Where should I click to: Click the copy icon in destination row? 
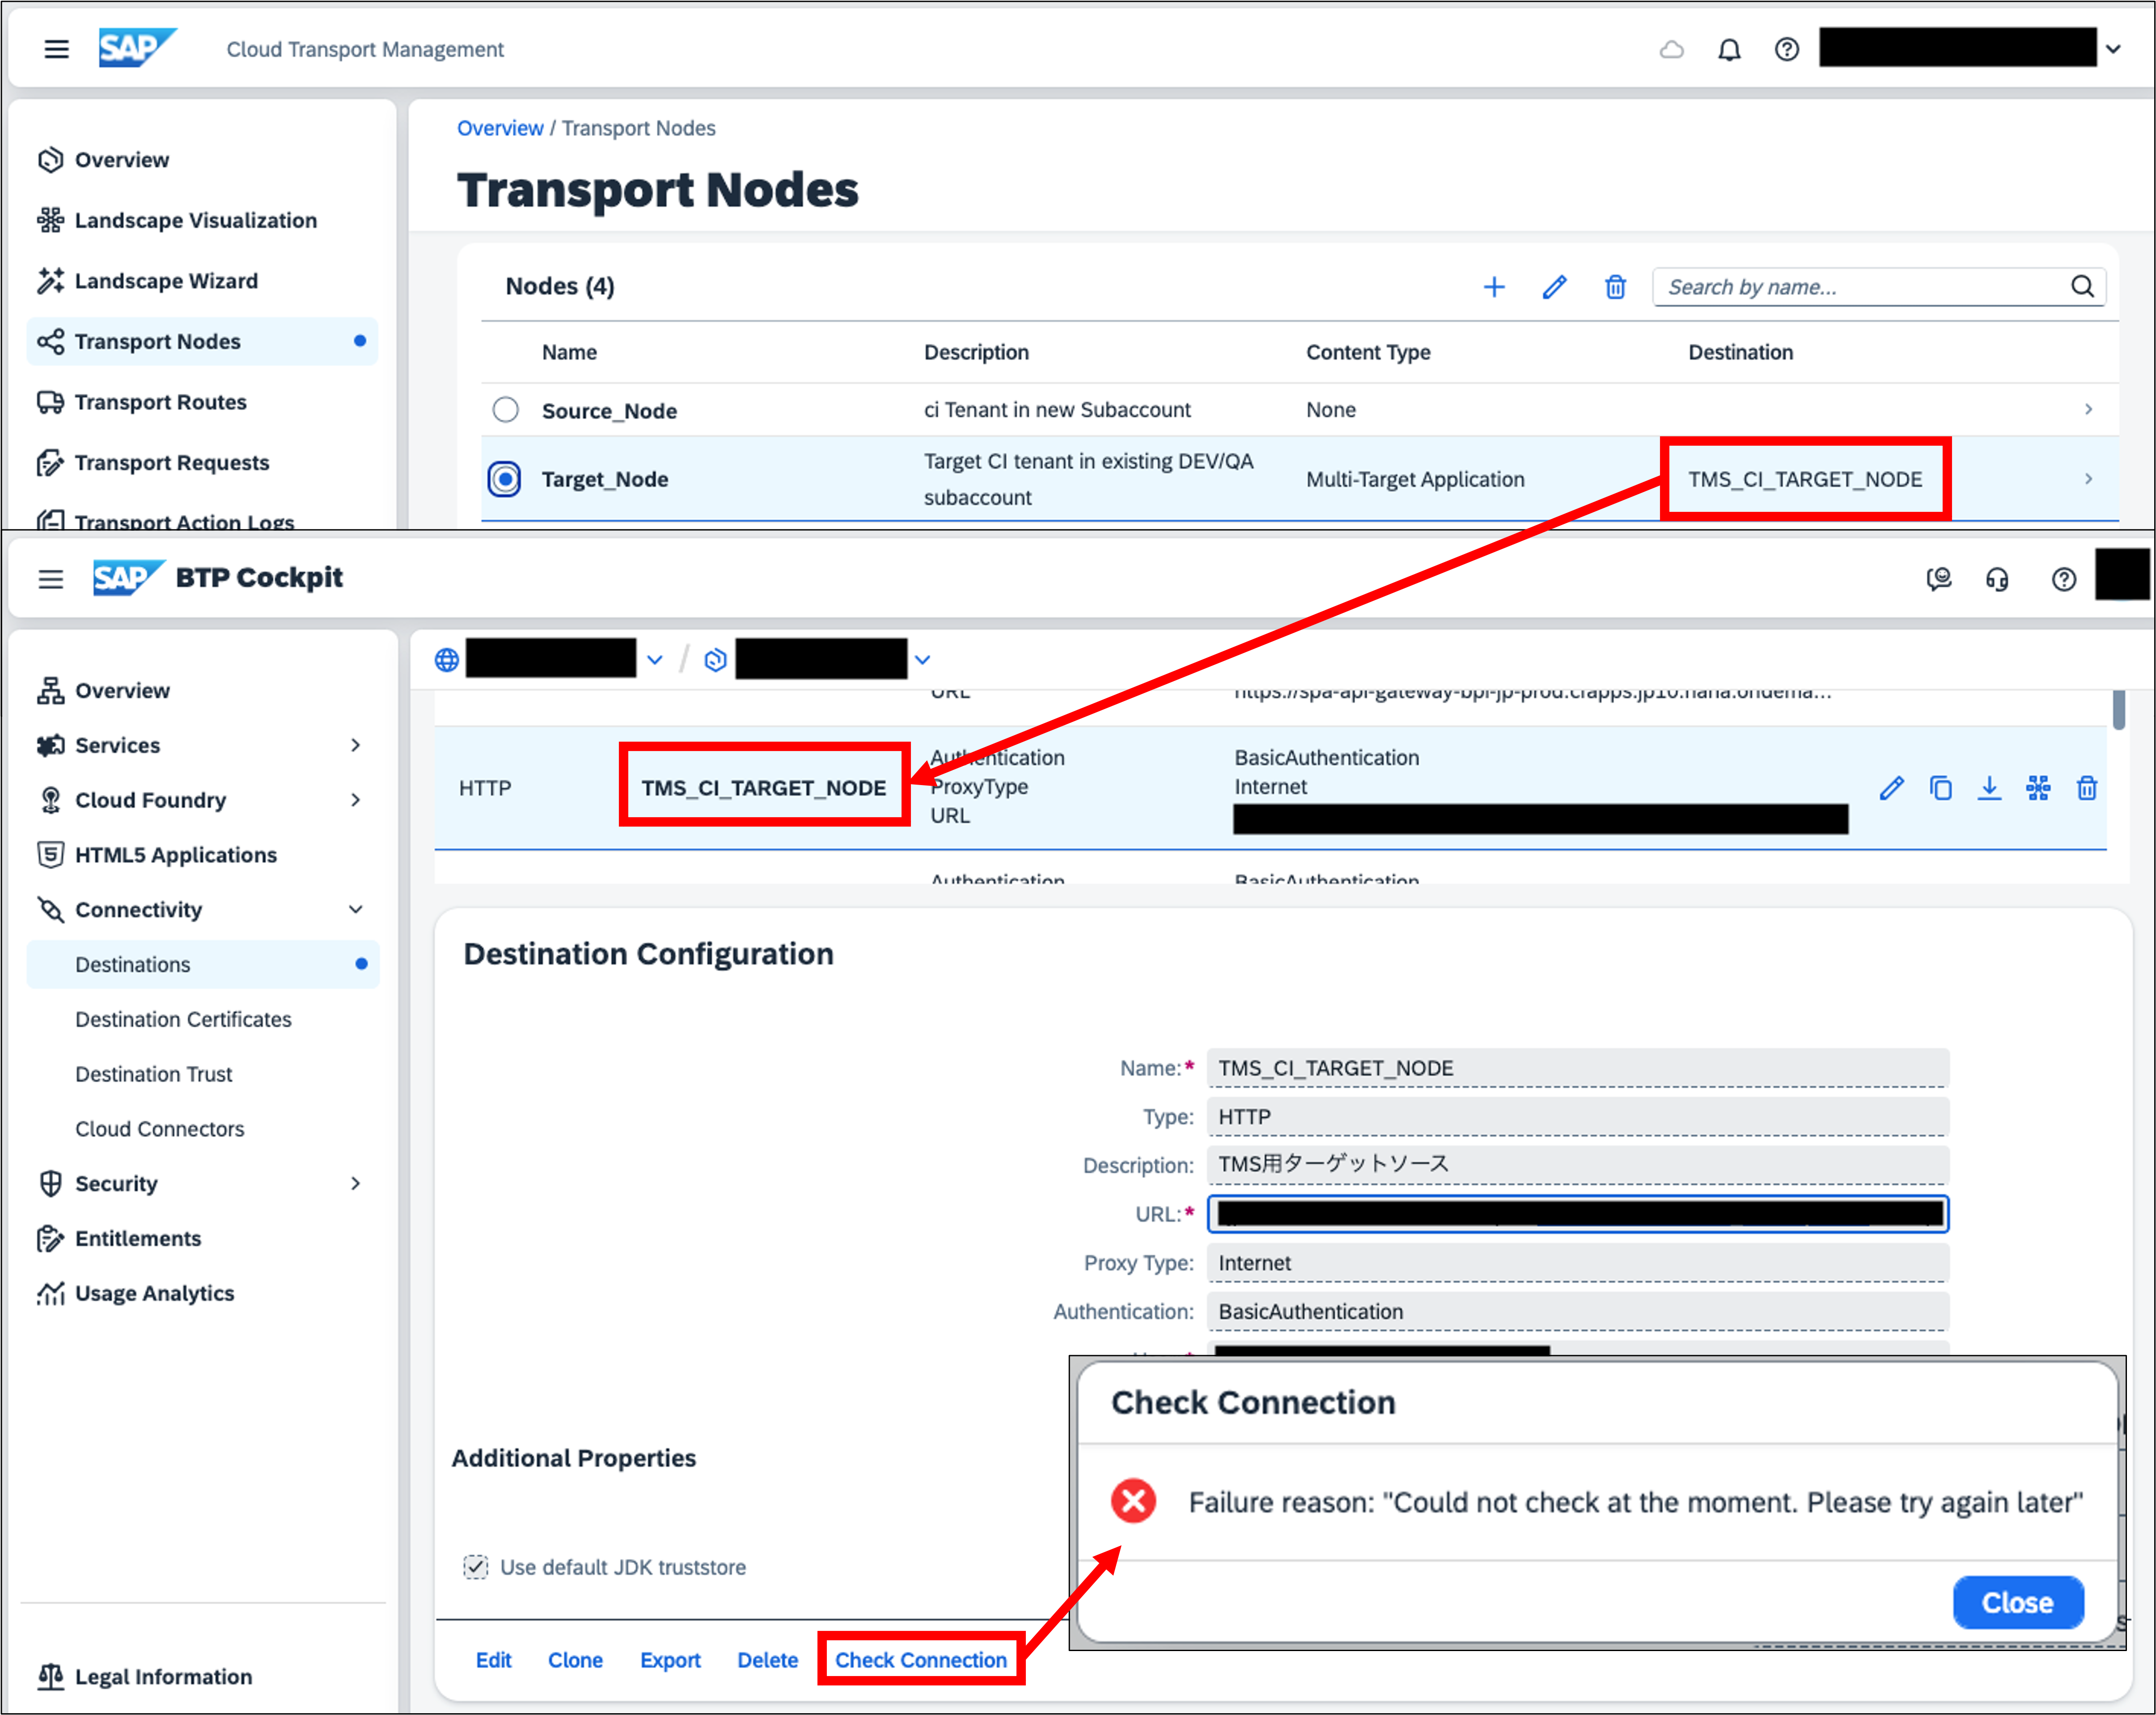coord(1940,788)
